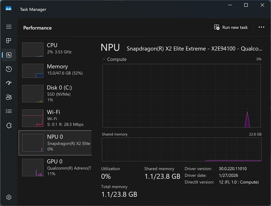Viewport: 271px width, 206px height.
Task: Select the Performance page icon in sidebar
Action: point(9,55)
